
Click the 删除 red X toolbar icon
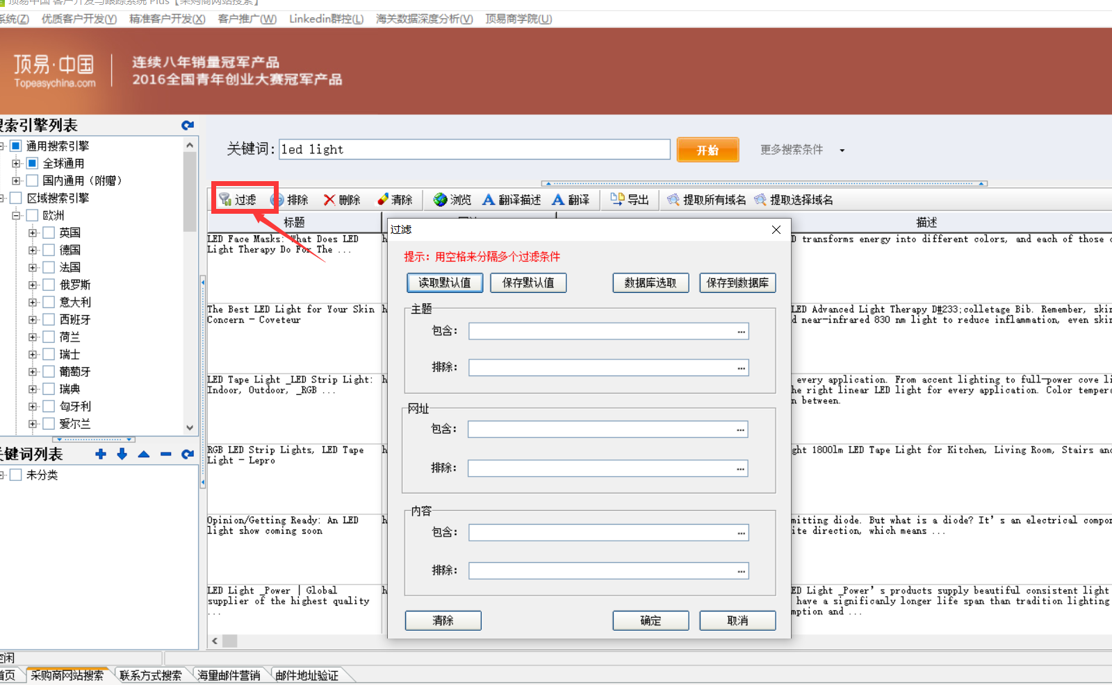[x=329, y=200]
